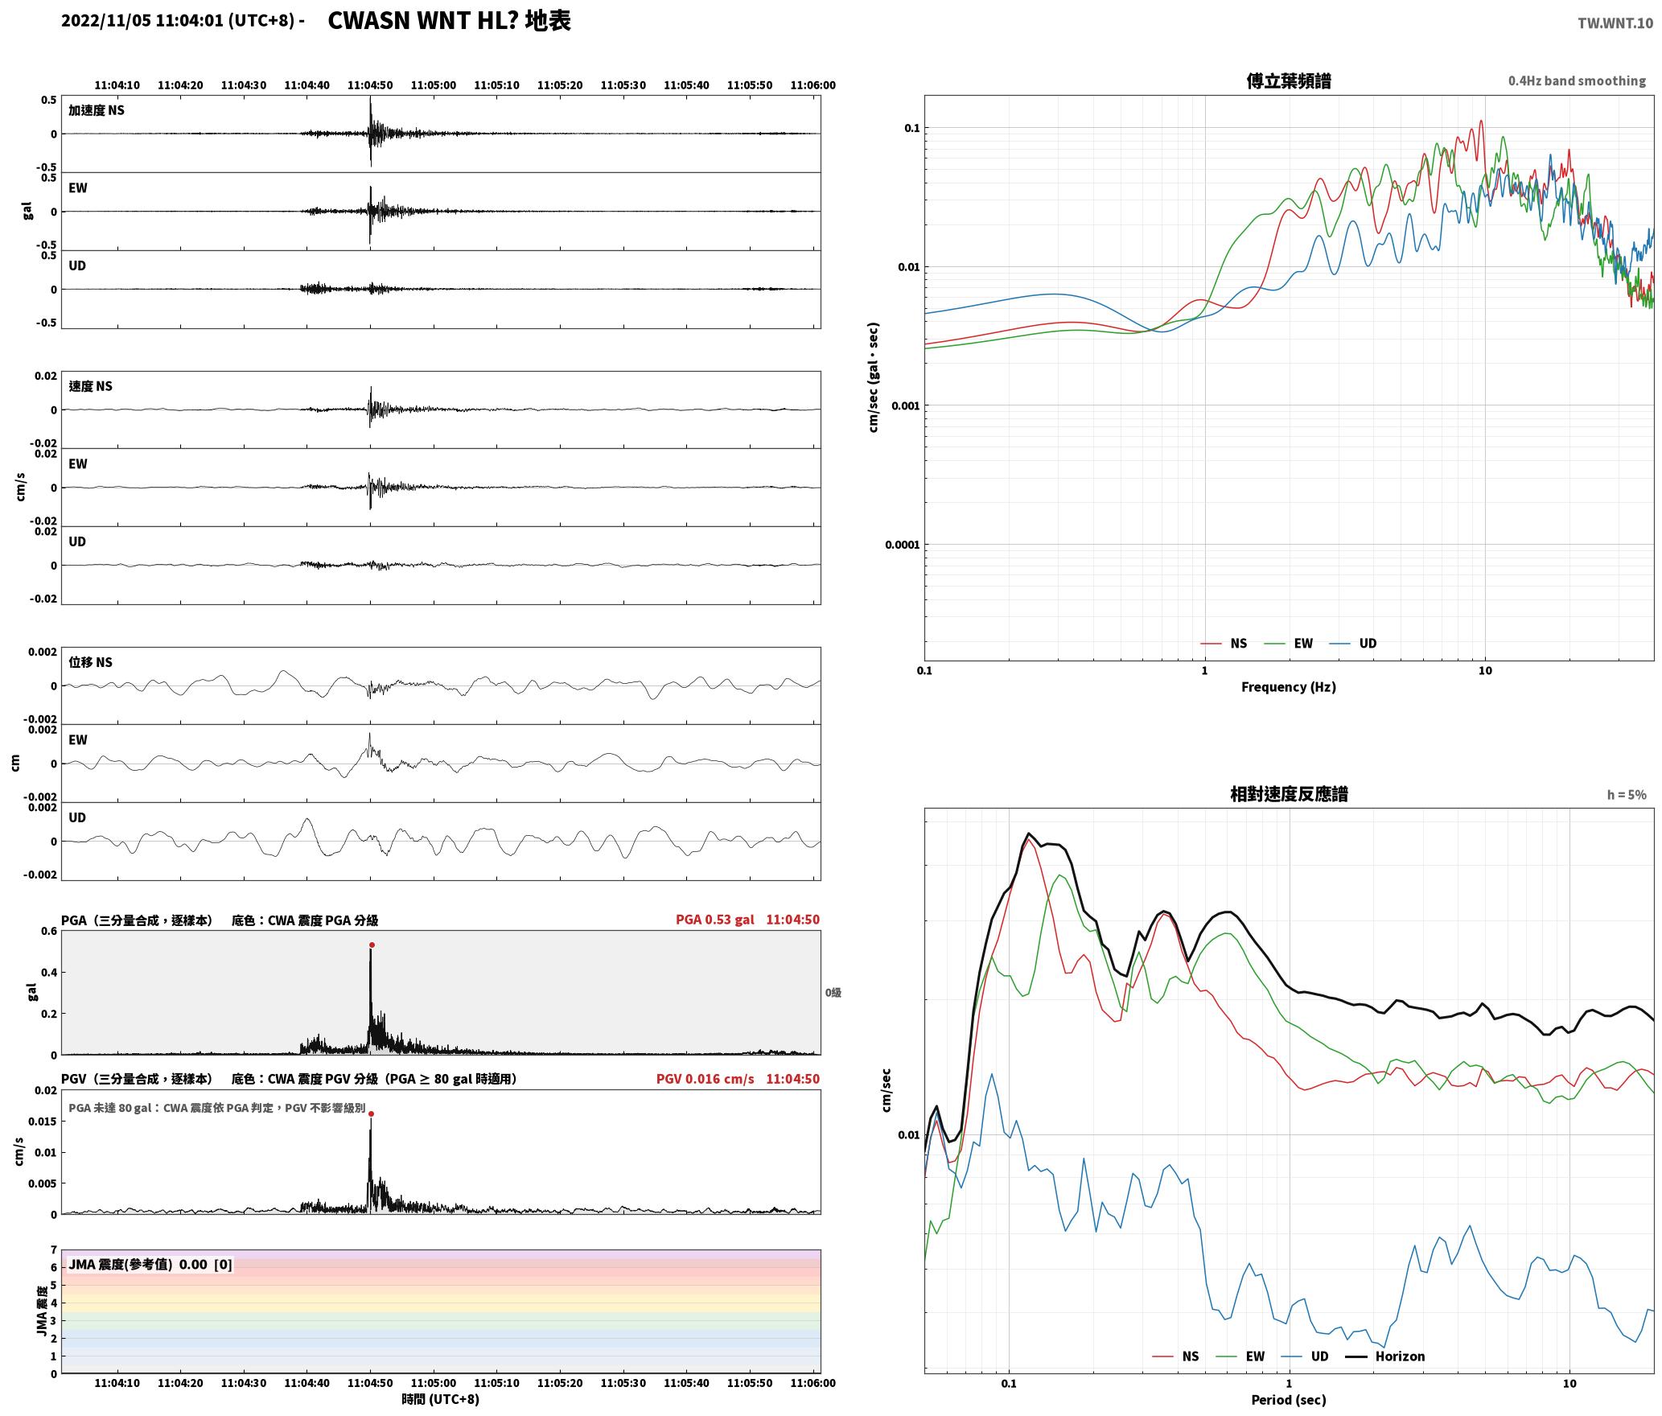Click the 0.4Hz band smoothing note

pyautogui.click(x=1577, y=80)
